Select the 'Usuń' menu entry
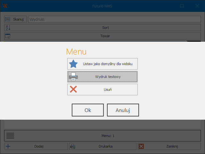The width and height of the screenshot is (205, 154). [x=108, y=90]
